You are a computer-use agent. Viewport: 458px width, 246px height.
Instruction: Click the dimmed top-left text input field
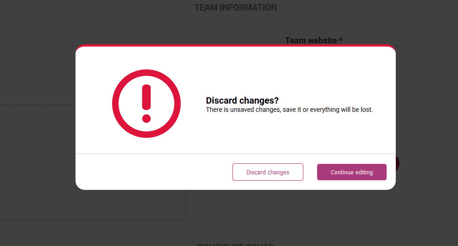pyautogui.click(x=38, y=58)
